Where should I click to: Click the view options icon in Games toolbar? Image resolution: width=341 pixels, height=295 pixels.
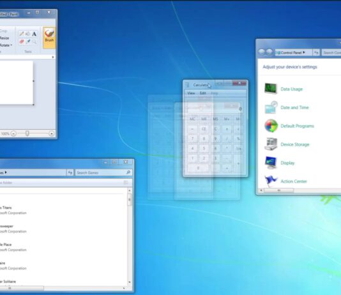click(x=126, y=183)
